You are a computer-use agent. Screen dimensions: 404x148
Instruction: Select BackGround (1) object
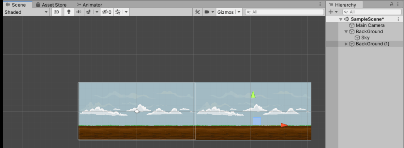(x=372, y=44)
